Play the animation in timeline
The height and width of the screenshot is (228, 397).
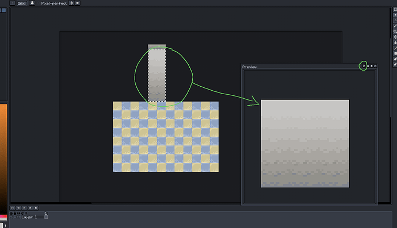point(24,208)
